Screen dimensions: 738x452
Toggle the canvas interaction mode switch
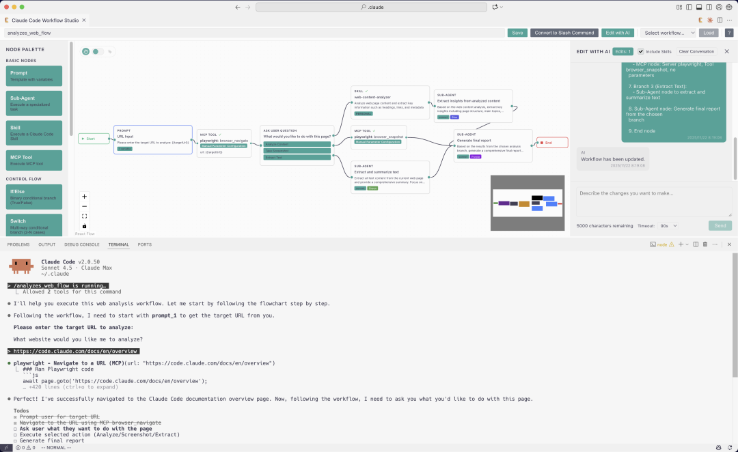(96, 51)
